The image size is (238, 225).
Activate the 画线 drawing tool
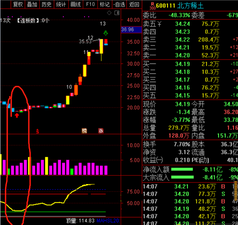pos(75,5)
